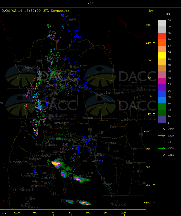The height and width of the screenshot is (216, 181).
Task: Pick the dotted yellow swatch between 54 and 51
Action: point(162,55)
